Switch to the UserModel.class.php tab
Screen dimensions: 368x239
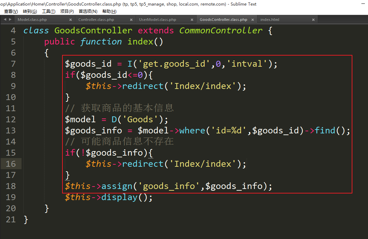[157, 20]
